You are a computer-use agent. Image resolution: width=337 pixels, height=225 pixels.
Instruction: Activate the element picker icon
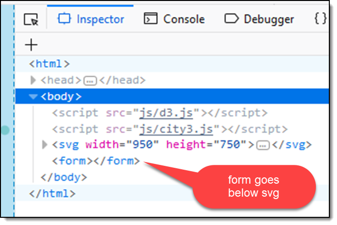[31, 19]
